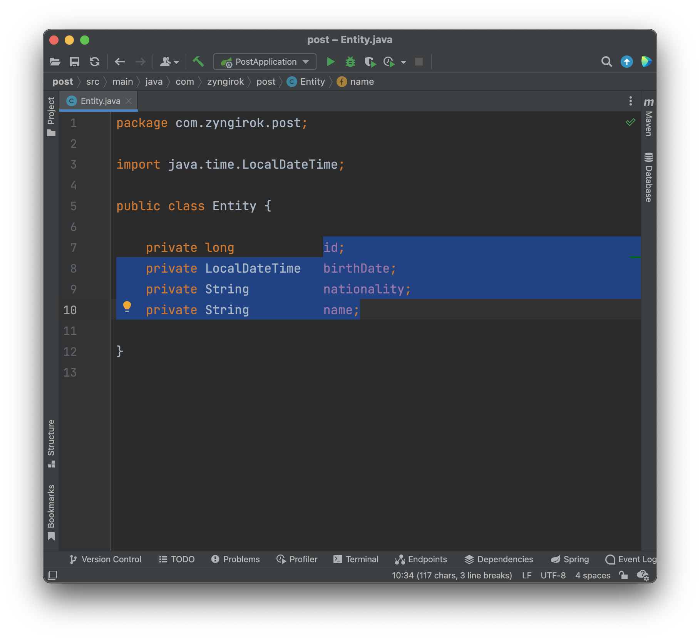This screenshot has height=640, width=700.
Task: Click line number 5 in gutter
Action: click(73, 206)
